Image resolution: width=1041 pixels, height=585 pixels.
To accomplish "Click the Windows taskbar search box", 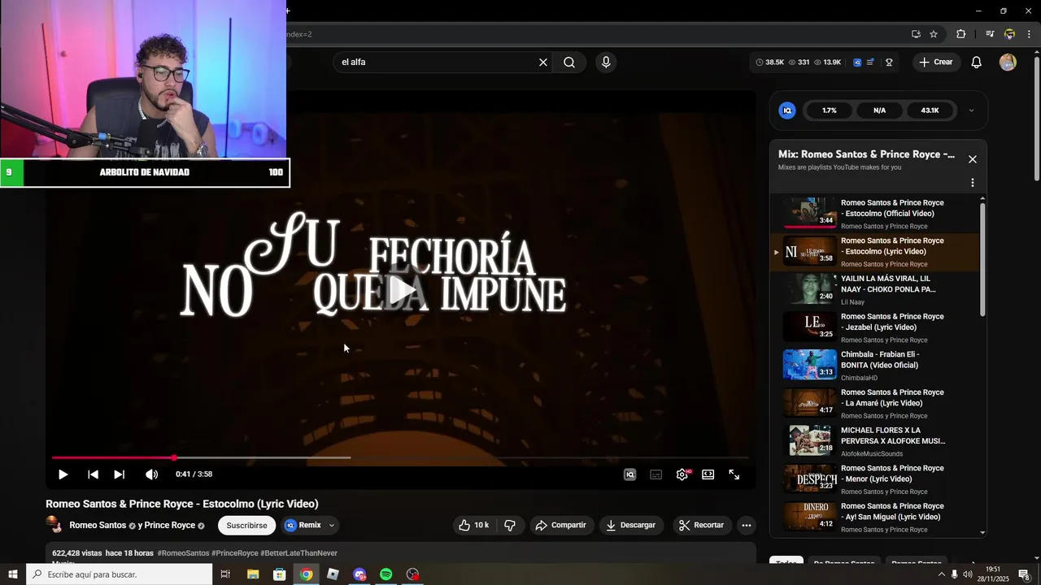I will tap(120, 574).
